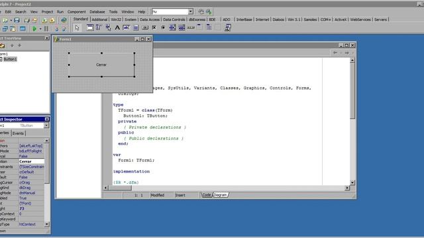Switch to Events tab in Object Inspector
The height and width of the screenshot is (238, 424).
18,134
